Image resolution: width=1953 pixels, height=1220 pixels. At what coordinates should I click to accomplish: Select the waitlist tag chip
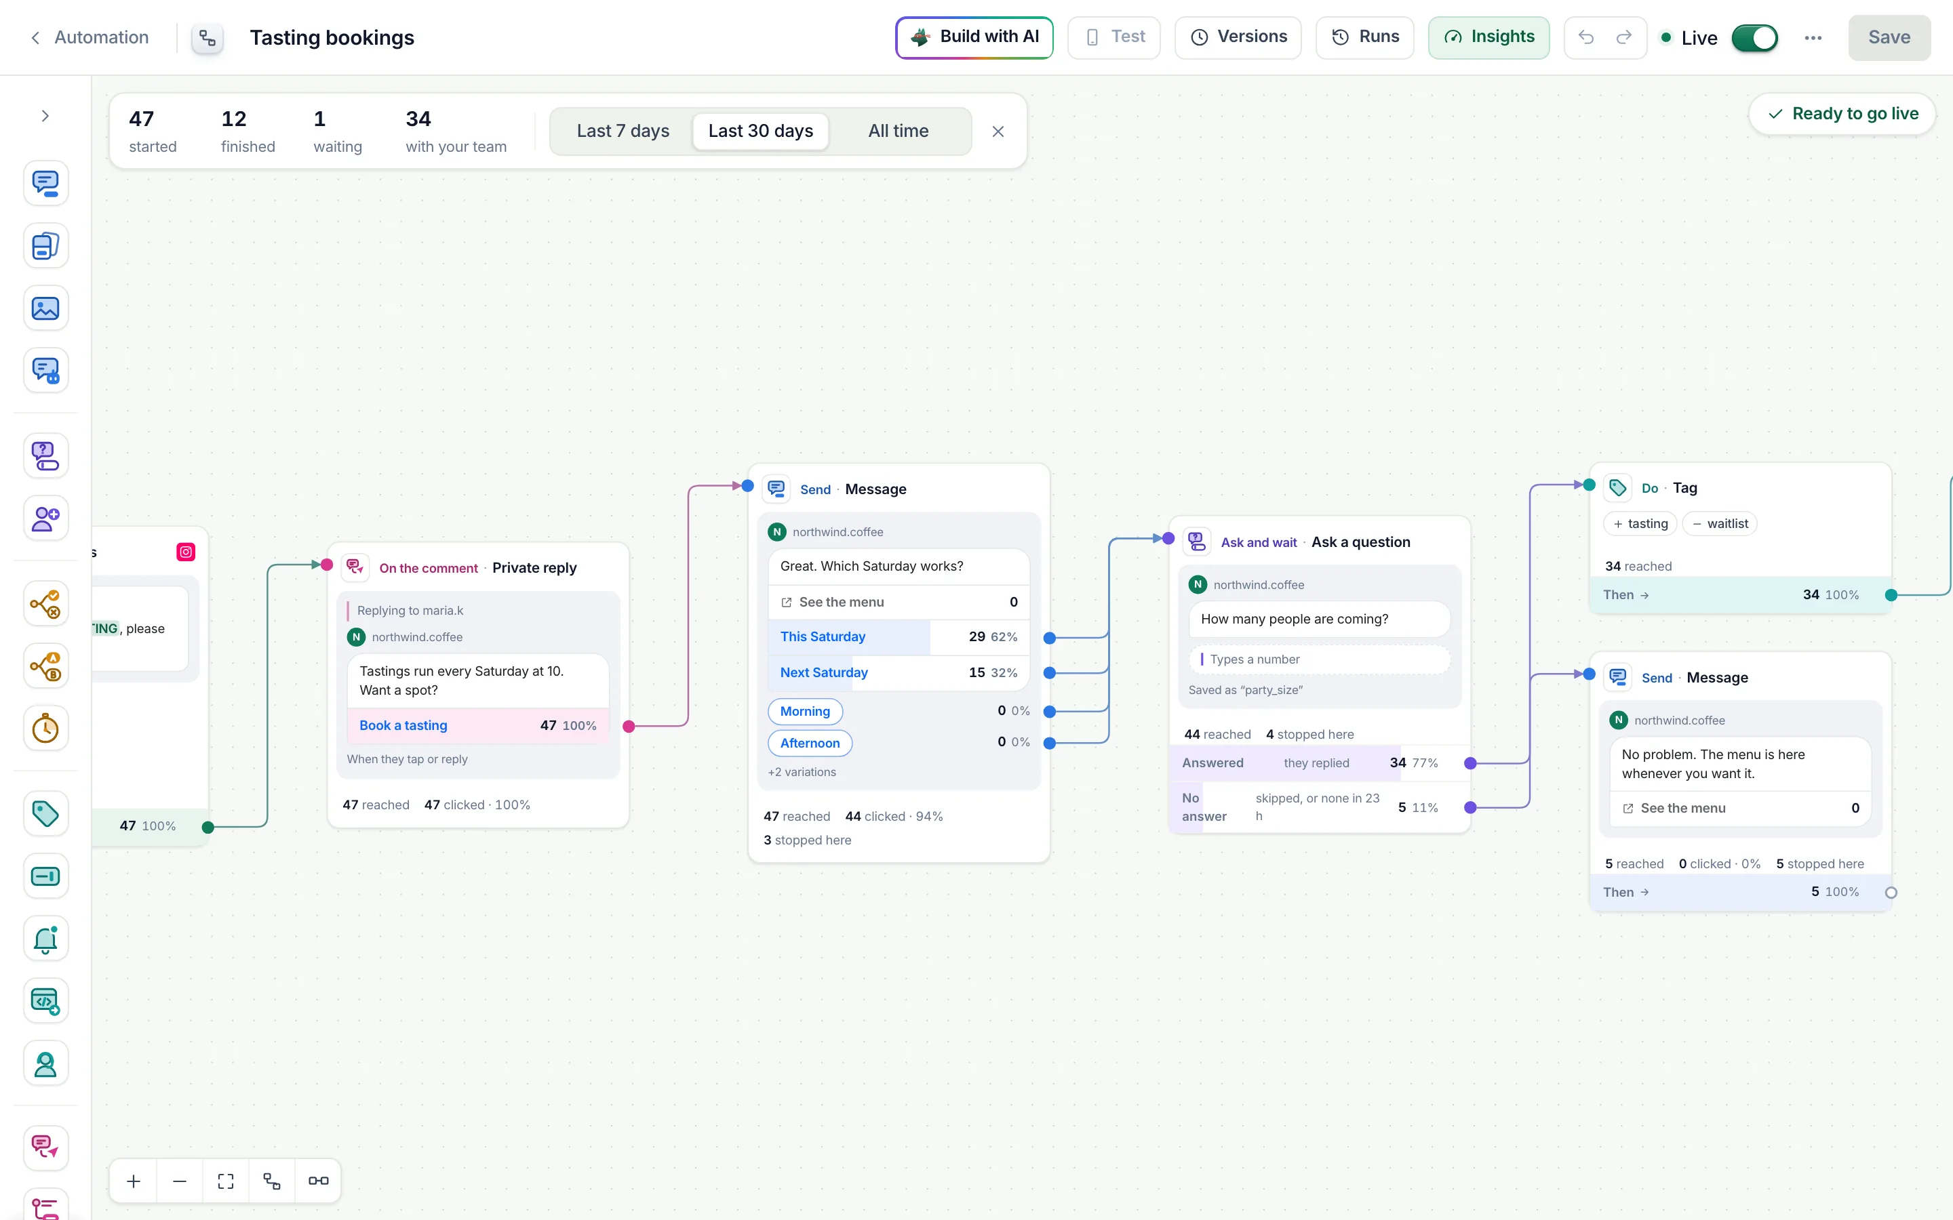pos(1720,524)
